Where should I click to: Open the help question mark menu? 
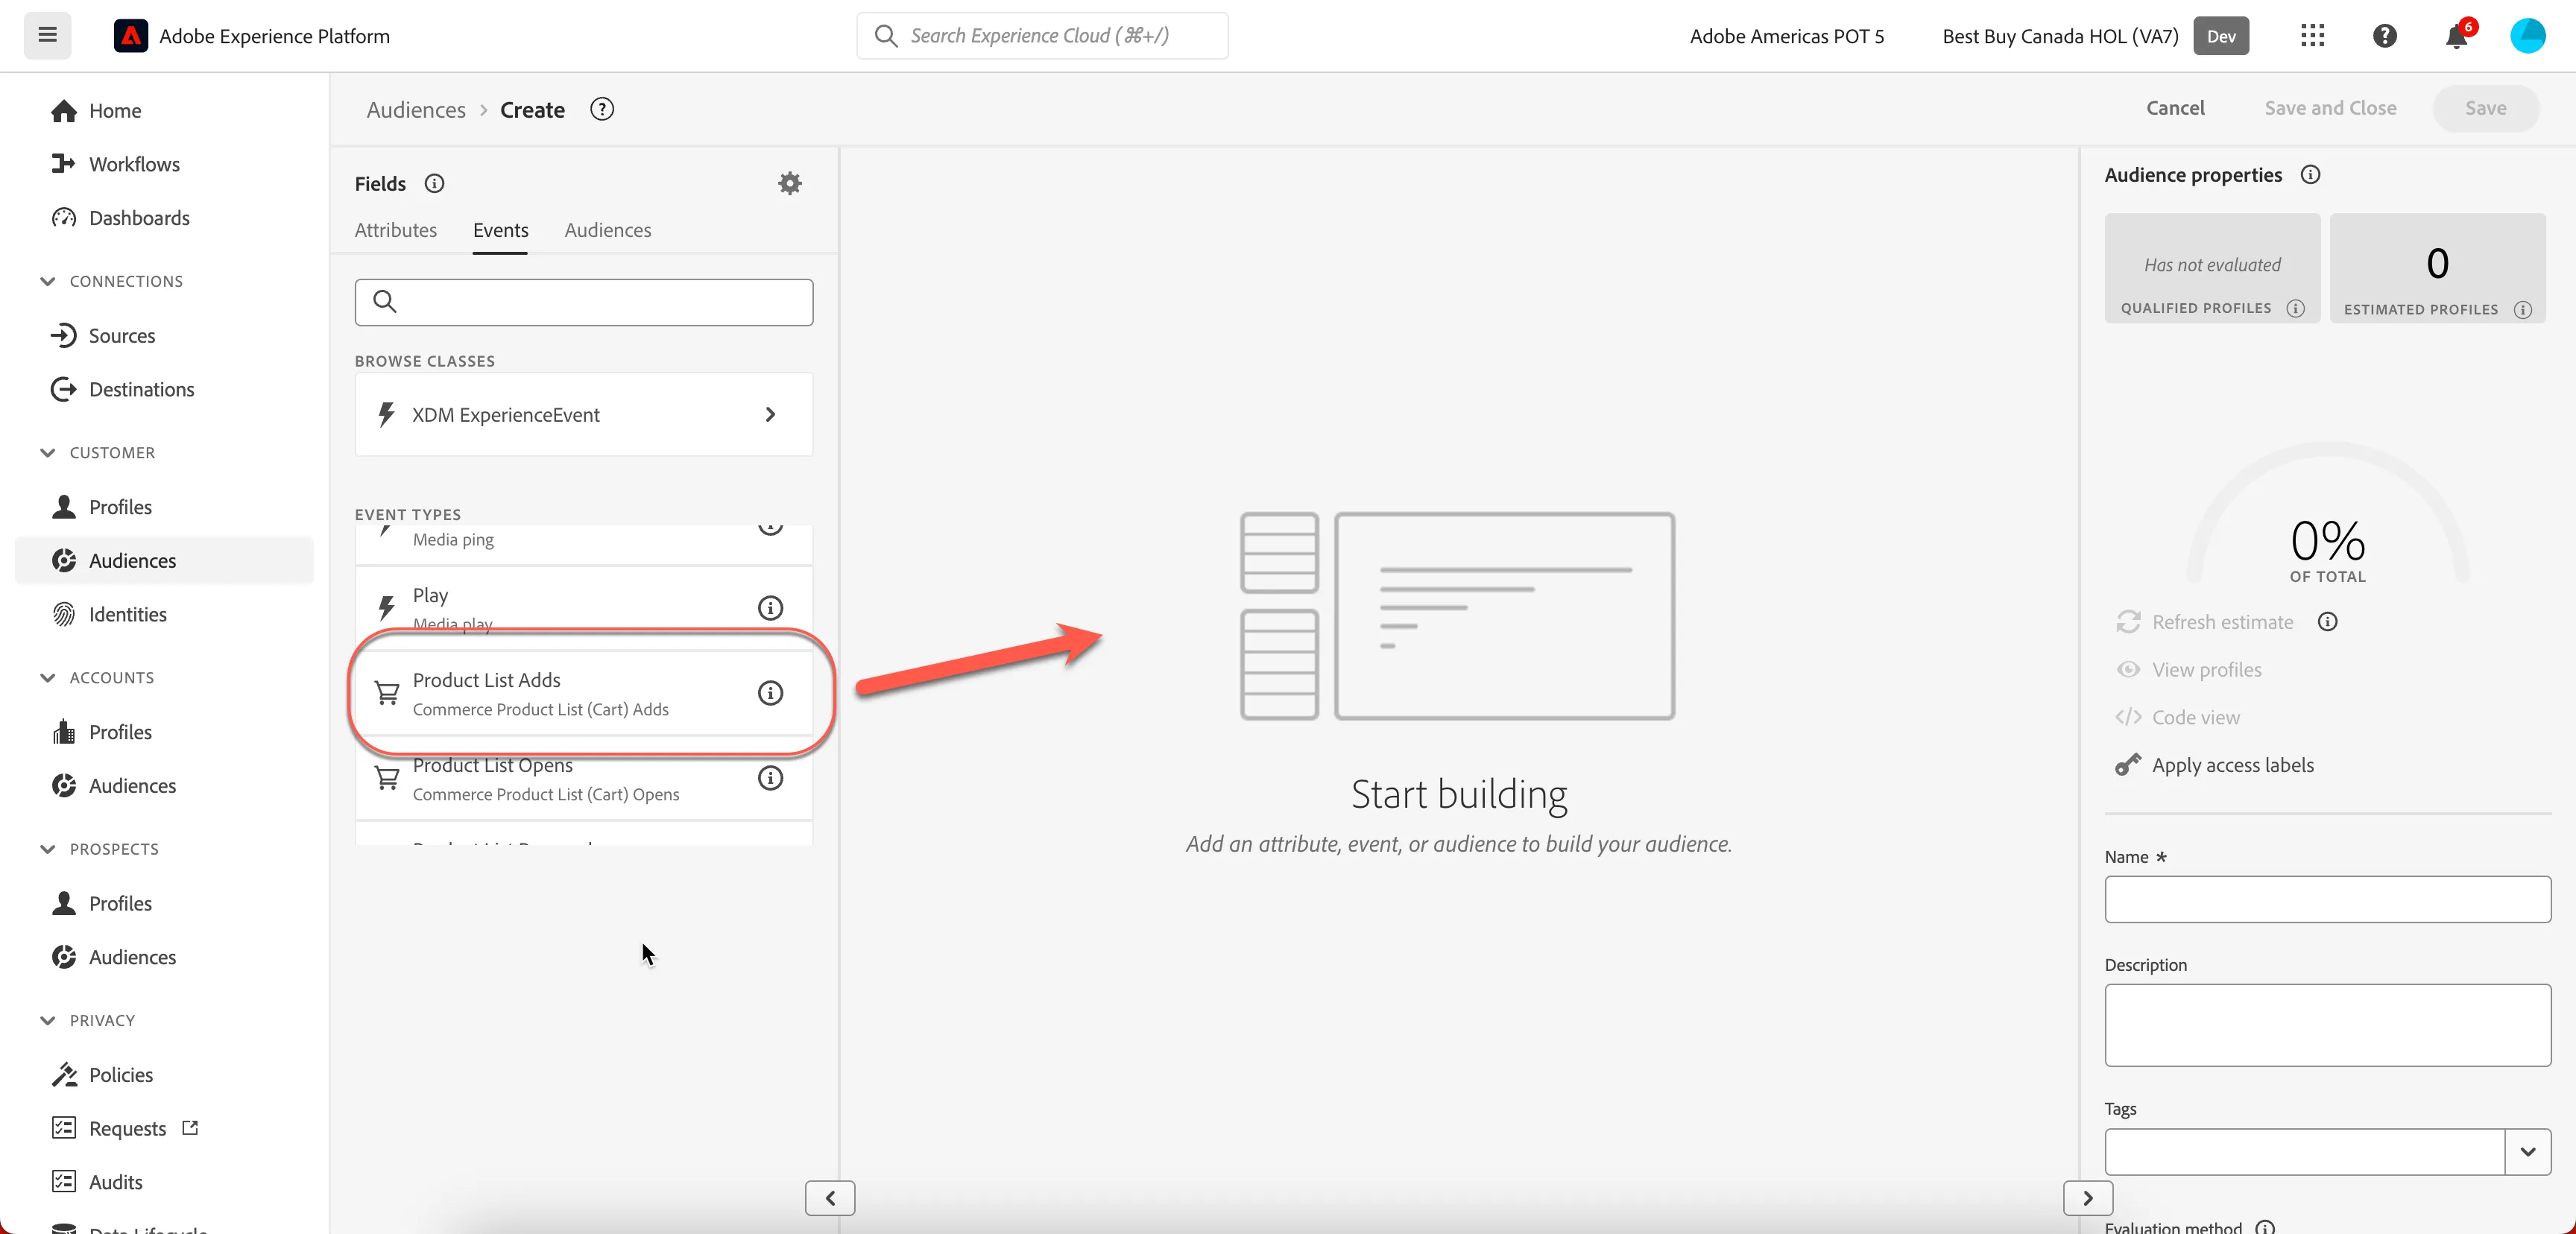coord(2384,36)
